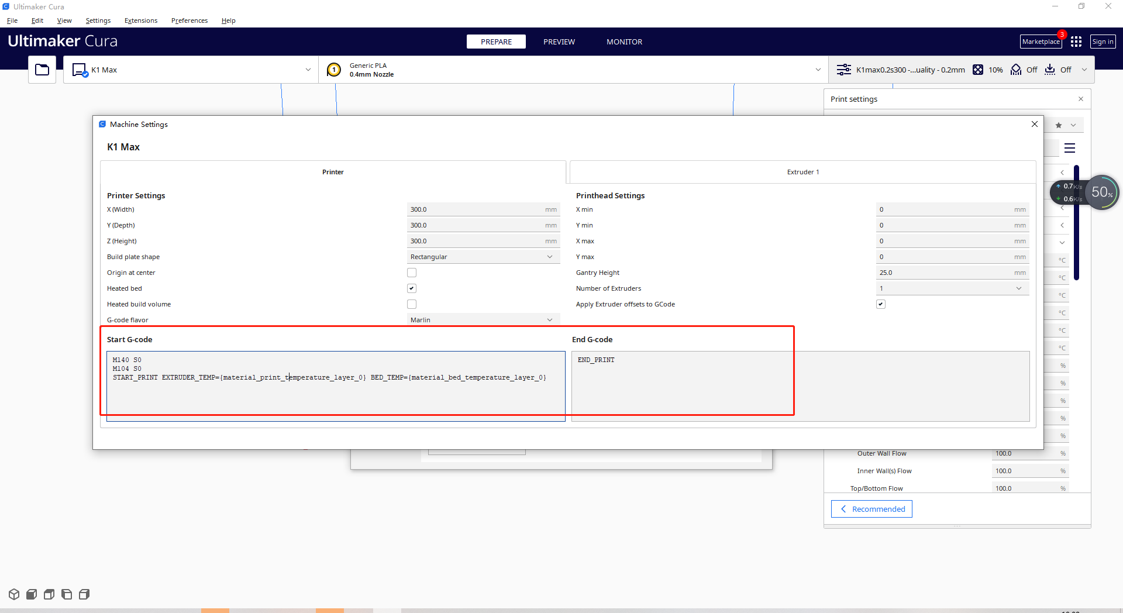Open the Settings menu

pos(98,20)
